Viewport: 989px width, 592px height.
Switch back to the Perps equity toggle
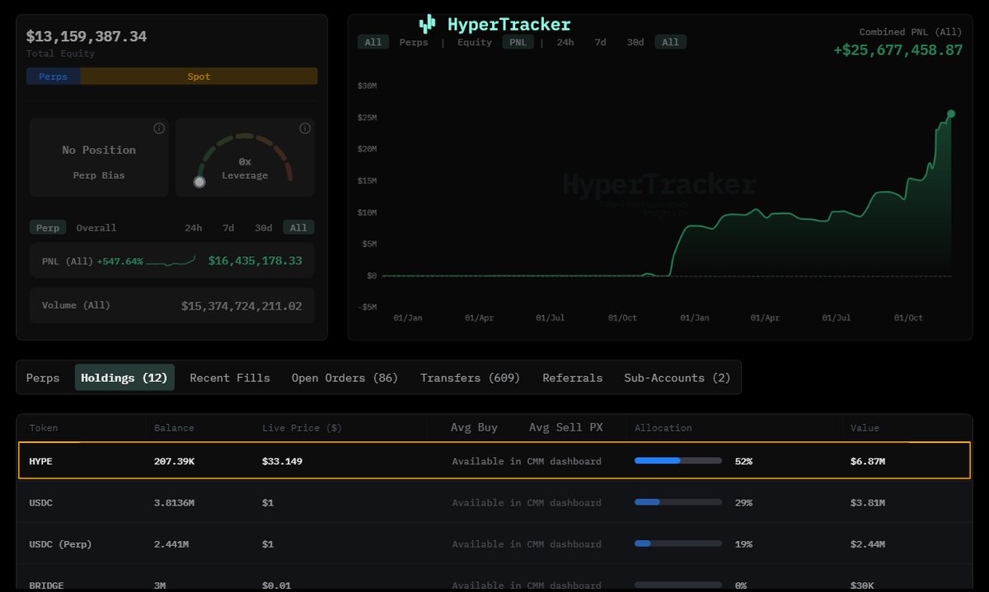click(x=53, y=75)
